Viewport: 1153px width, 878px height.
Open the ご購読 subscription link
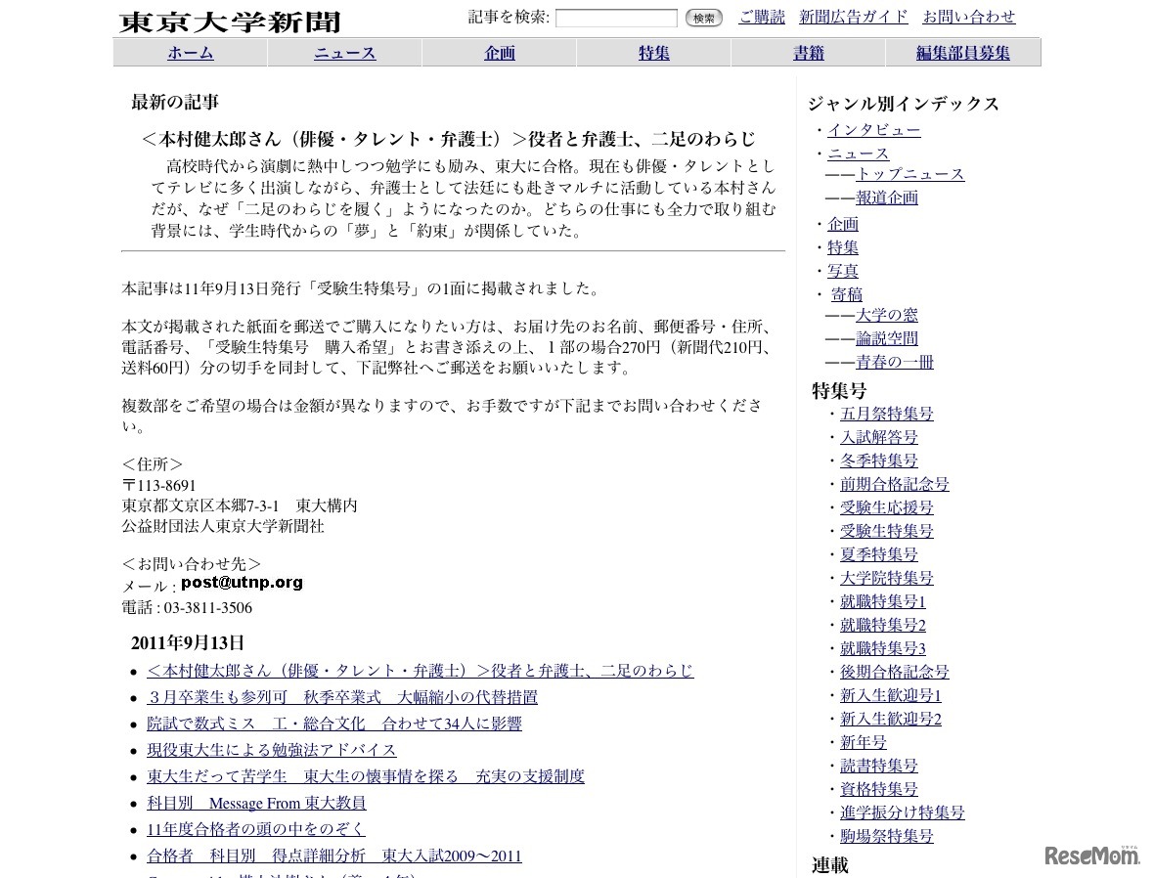(761, 17)
